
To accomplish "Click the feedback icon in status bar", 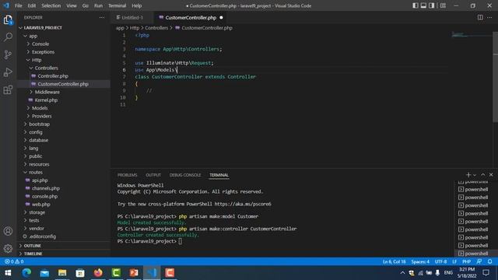I will 479,261.
